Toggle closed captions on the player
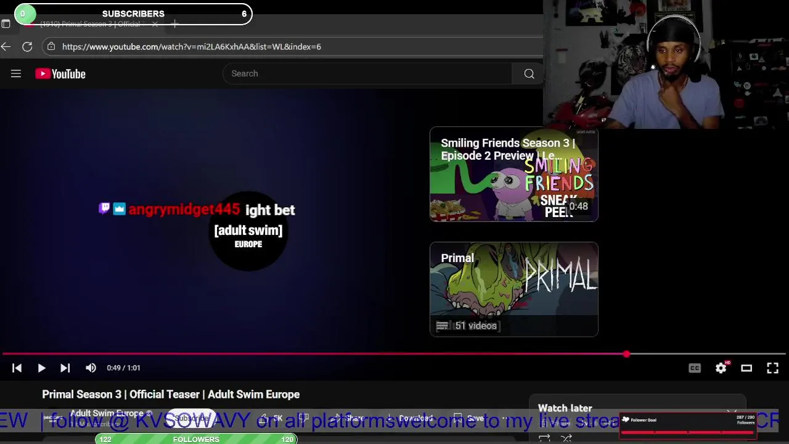Image resolution: width=789 pixels, height=444 pixels. [695, 368]
